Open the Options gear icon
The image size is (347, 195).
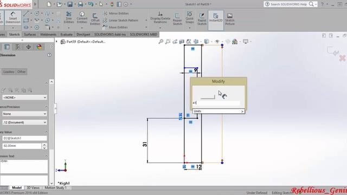[126, 4]
